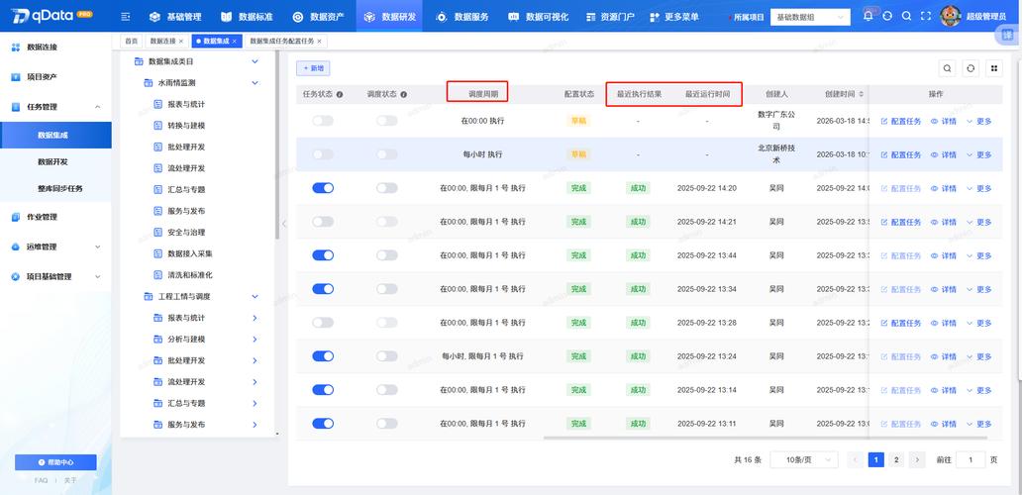The width and height of the screenshot is (1022, 495).
Task: Show the table search filter magnifier icon
Action: click(x=947, y=68)
